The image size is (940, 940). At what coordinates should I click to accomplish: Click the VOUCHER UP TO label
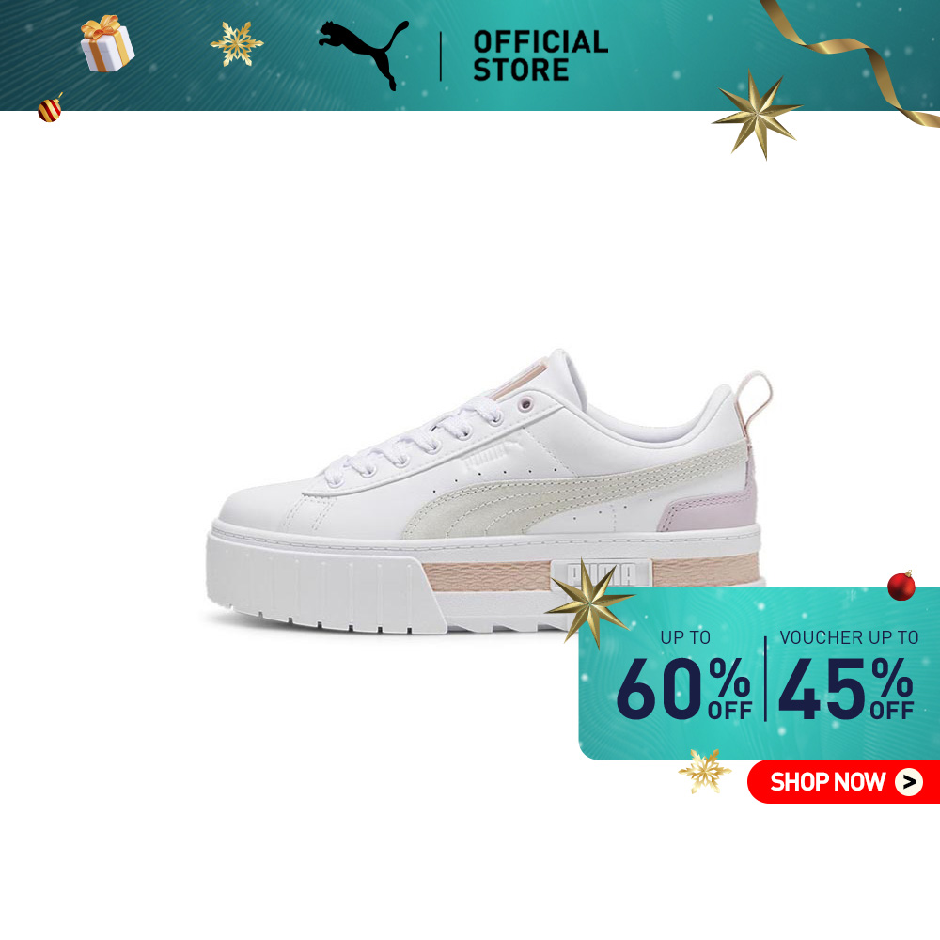[849, 637]
